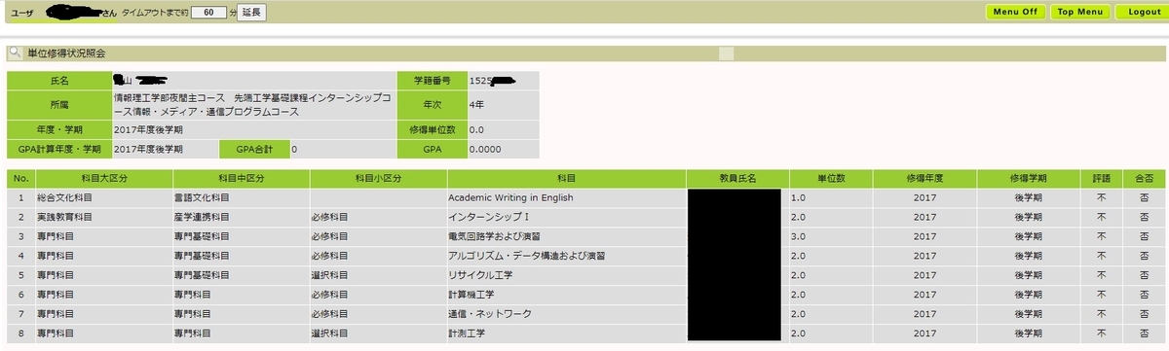
Task: Click the 実践教育科目 category cell
Action: point(103,217)
